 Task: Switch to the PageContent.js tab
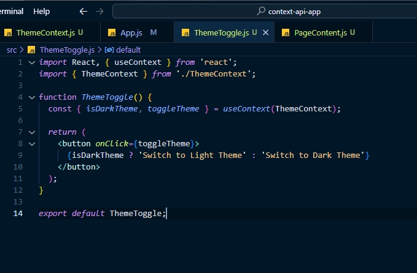[x=324, y=32]
